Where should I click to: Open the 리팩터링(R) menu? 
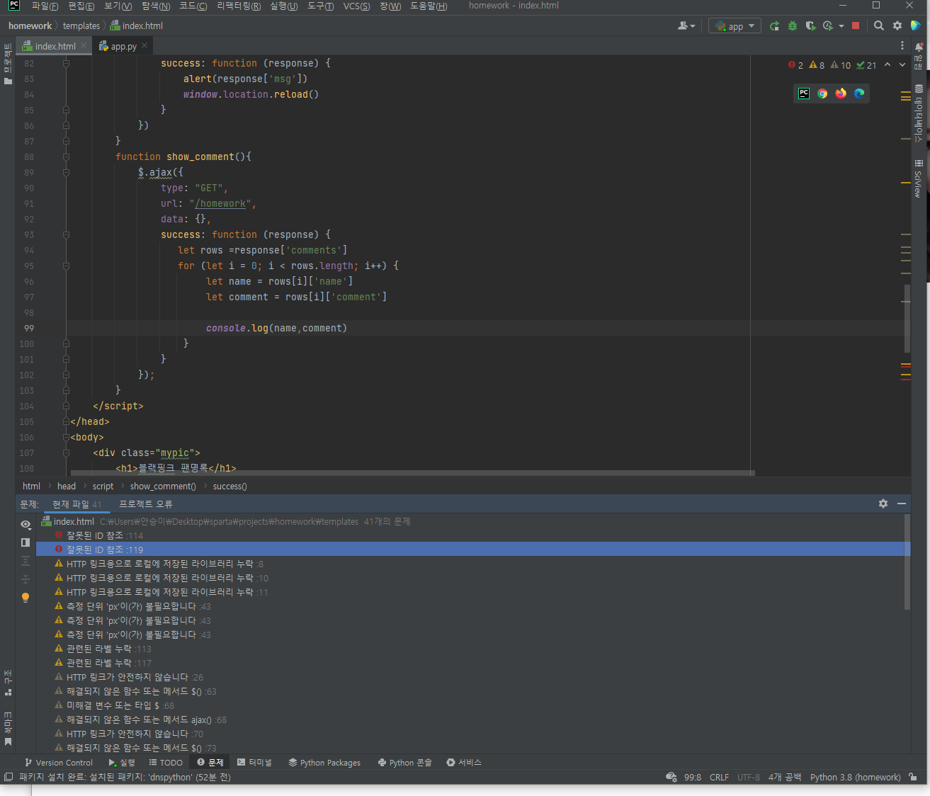(239, 6)
